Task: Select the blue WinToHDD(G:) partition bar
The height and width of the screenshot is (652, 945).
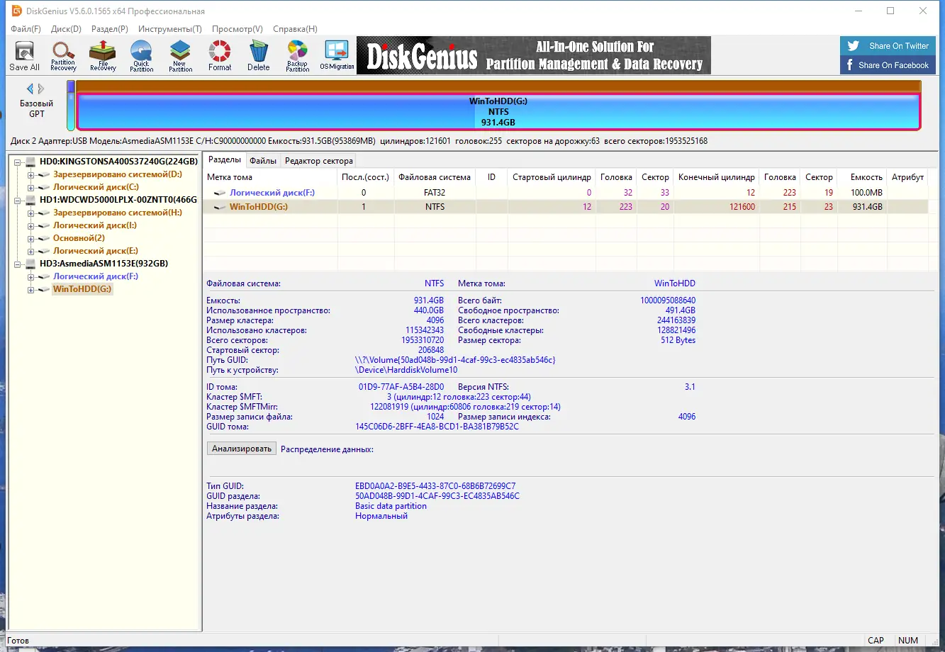Action: [498, 112]
